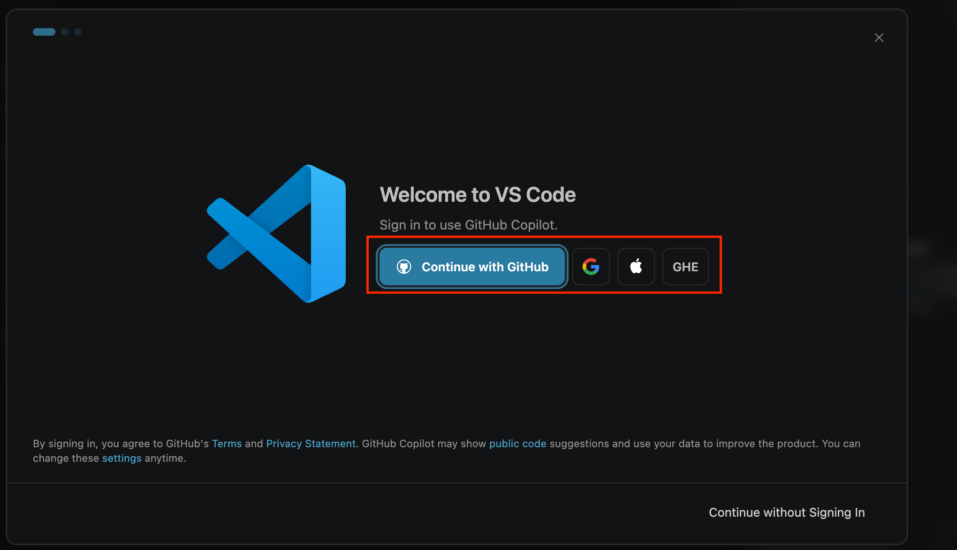
Task: Continue without Signing In
Action: [787, 512]
